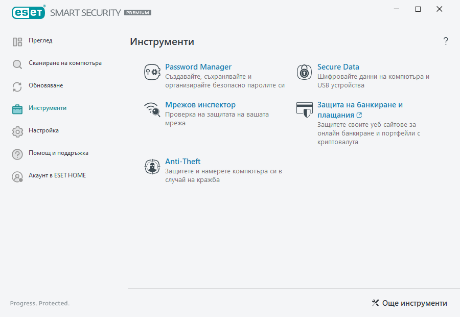Follow the Password Manager link
Viewport: 460px width, 317px height.
point(198,66)
